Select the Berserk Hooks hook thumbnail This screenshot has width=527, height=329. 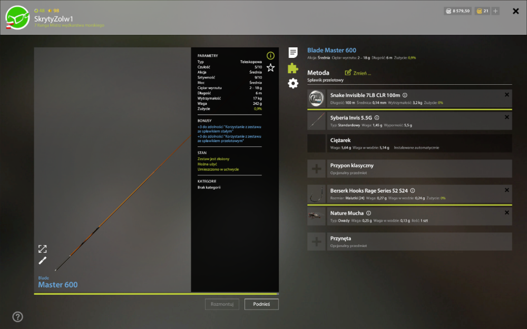click(x=316, y=194)
